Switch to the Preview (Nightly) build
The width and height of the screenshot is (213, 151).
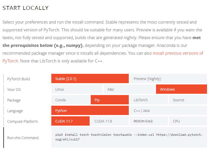coord(168,78)
